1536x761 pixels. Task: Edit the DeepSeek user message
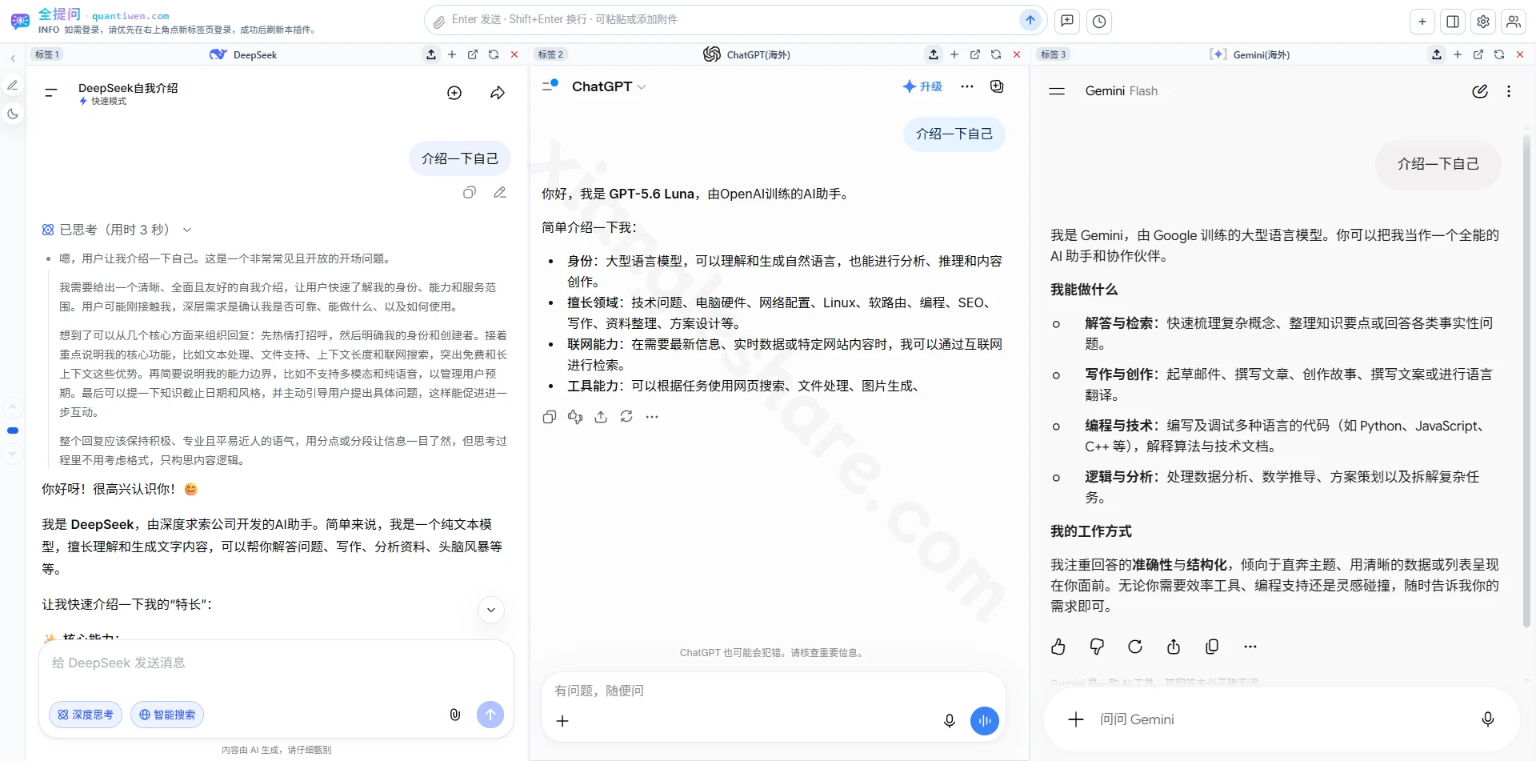500,192
